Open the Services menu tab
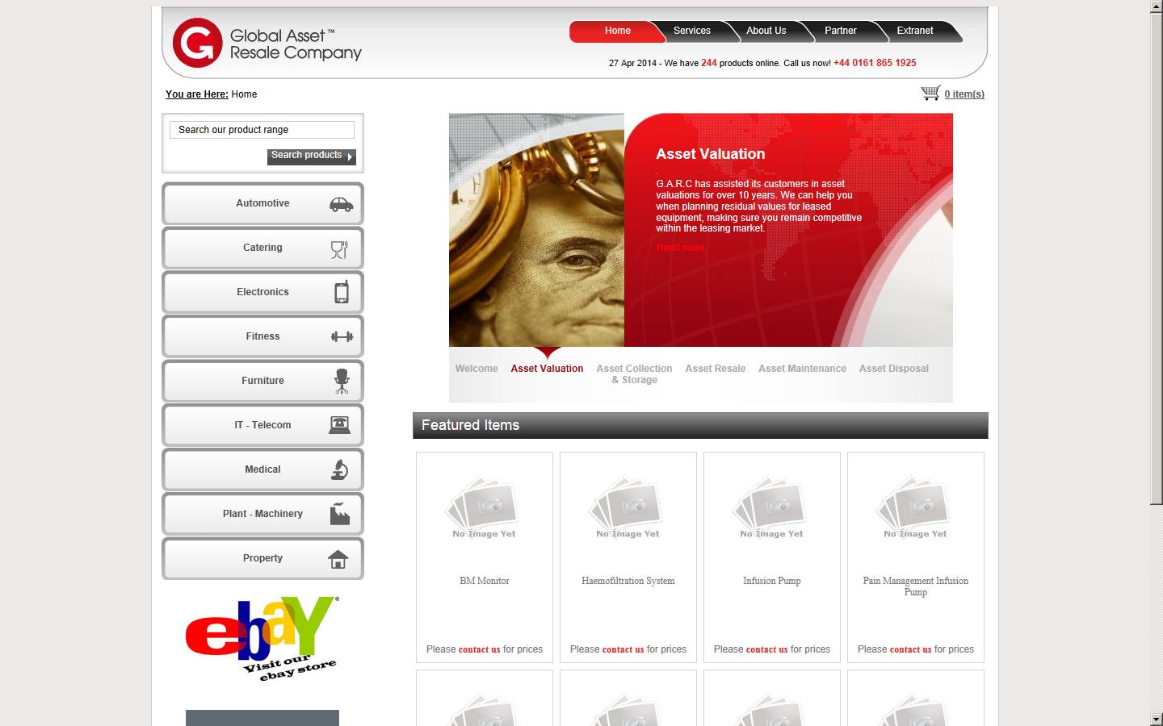This screenshot has width=1163, height=726. (x=691, y=31)
